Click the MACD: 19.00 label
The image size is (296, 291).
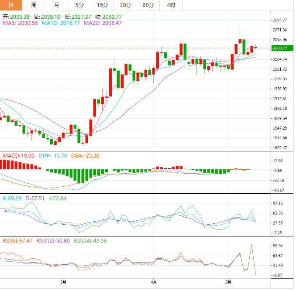click(18, 156)
